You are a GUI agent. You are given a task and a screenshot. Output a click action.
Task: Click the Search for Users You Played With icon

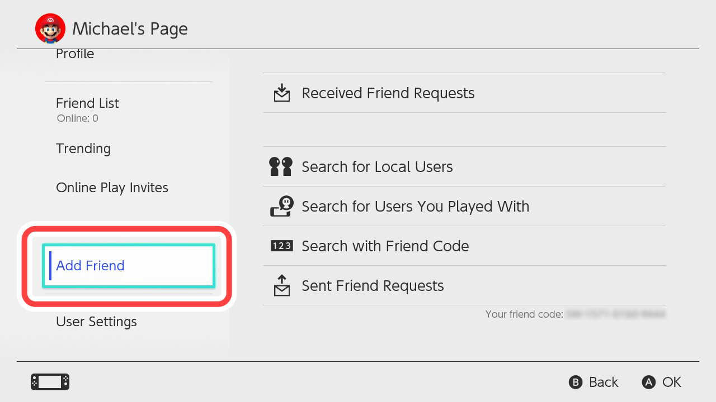click(x=282, y=205)
